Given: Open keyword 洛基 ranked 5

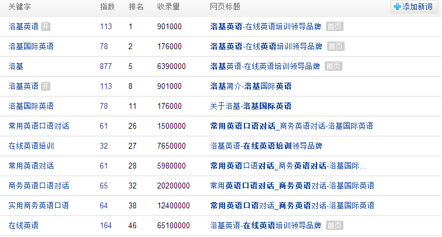Looking at the screenshot, I should [x=16, y=66].
